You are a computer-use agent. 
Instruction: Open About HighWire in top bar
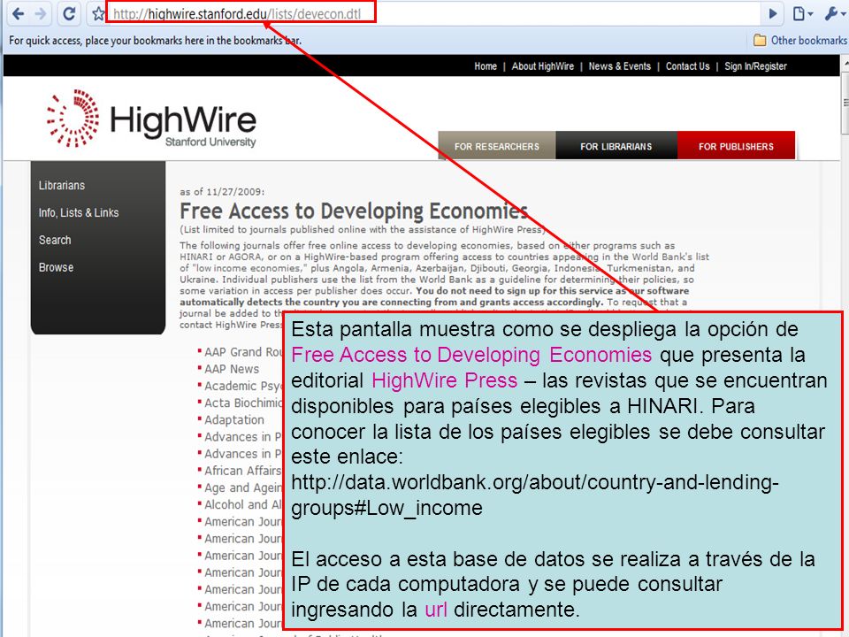tap(542, 66)
